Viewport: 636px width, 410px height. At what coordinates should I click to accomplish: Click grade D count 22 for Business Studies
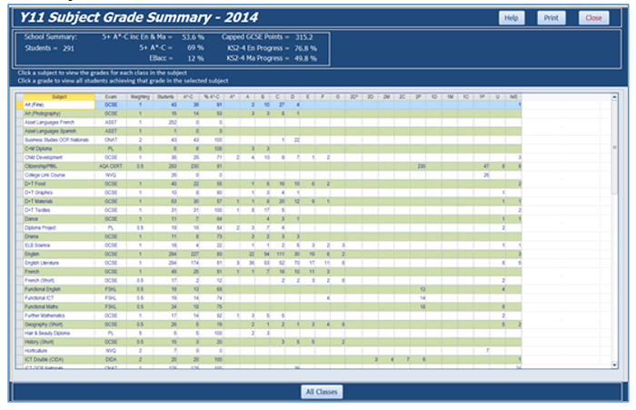[x=293, y=140]
